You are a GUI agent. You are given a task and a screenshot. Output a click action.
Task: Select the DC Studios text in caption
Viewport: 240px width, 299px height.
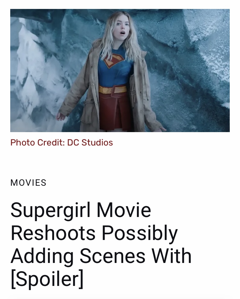[x=90, y=142]
